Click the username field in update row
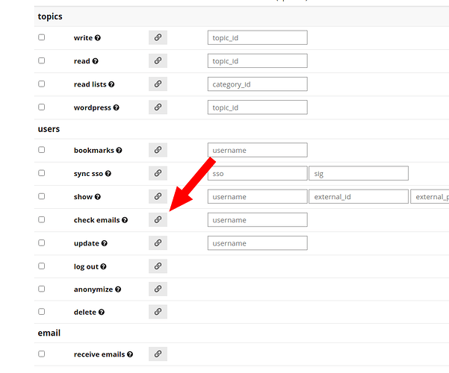Image resolution: width=449 pixels, height=373 pixels. coord(258,243)
